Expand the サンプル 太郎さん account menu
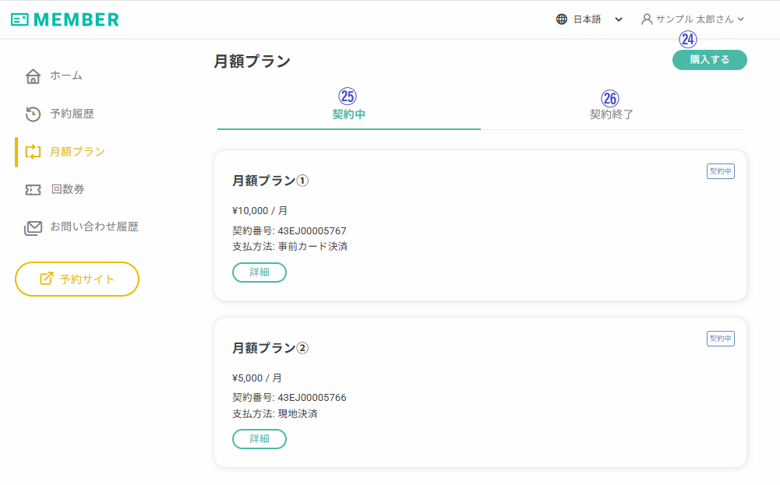The width and height of the screenshot is (780, 485). click(693, 19)
